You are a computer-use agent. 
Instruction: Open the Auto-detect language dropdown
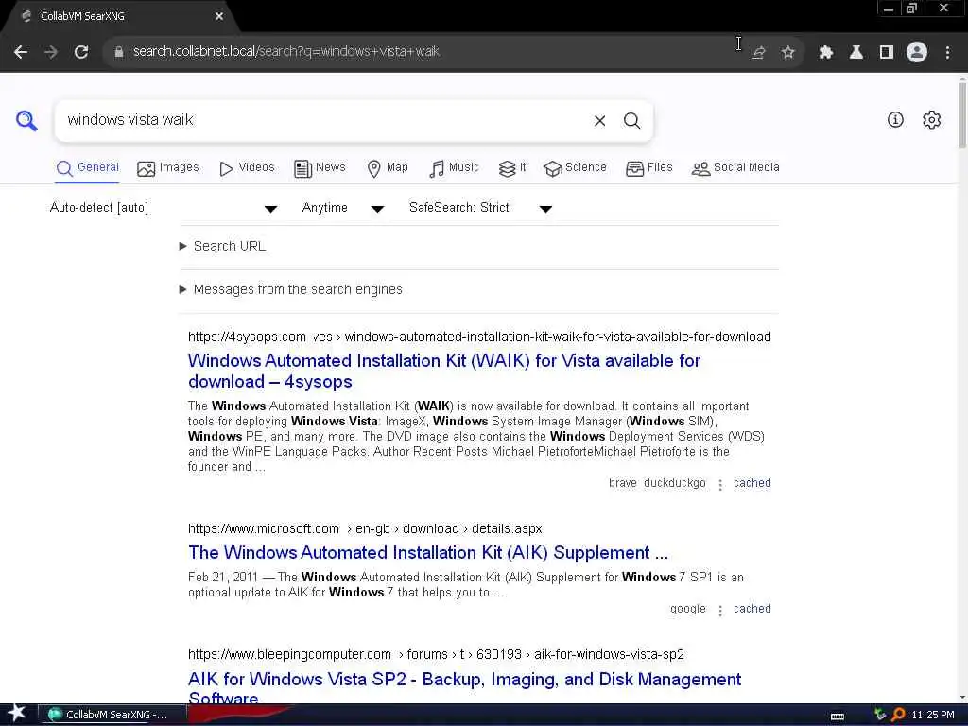[163, 208]
